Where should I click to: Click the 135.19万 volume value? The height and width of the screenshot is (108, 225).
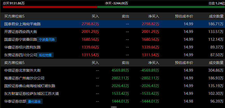pos(216,86)
